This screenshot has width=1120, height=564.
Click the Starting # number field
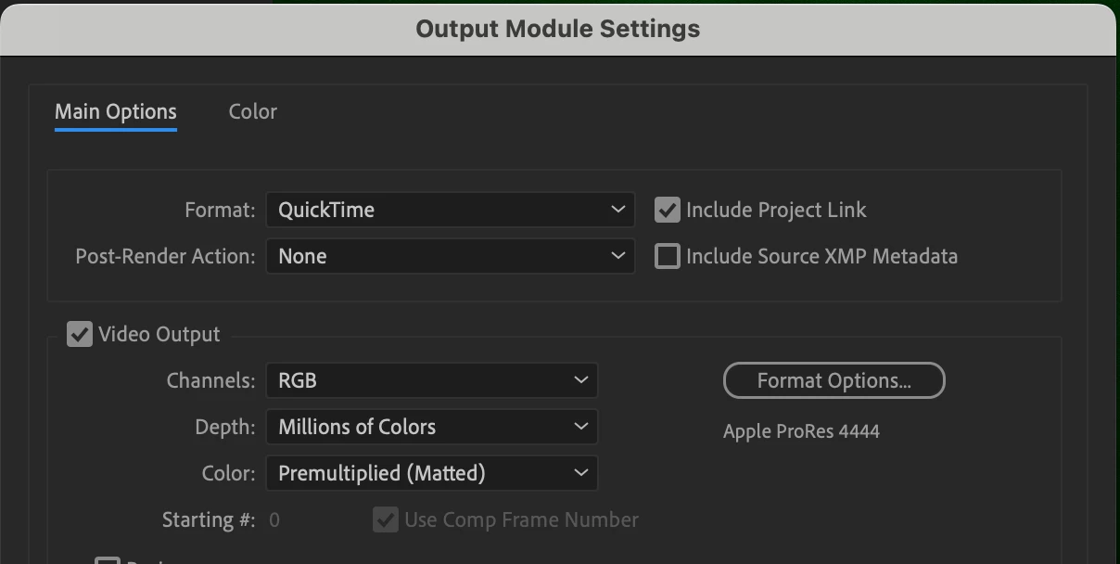pyautogui.click(x=274, y=519)
